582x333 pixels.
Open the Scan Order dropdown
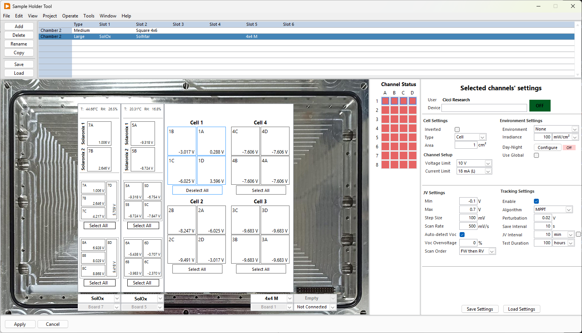click(477, 251)
